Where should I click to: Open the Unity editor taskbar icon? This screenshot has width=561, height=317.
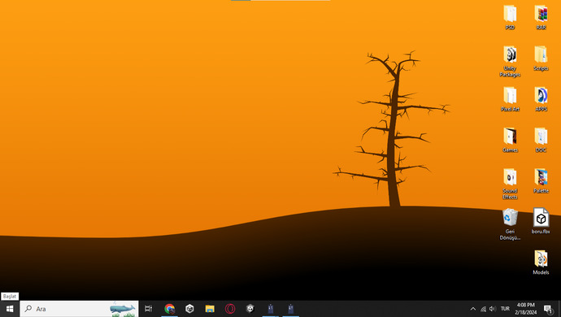pos(250,309)
